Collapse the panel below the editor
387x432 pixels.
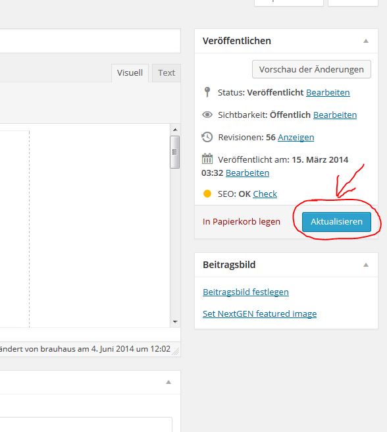click(x=168, y=382)
